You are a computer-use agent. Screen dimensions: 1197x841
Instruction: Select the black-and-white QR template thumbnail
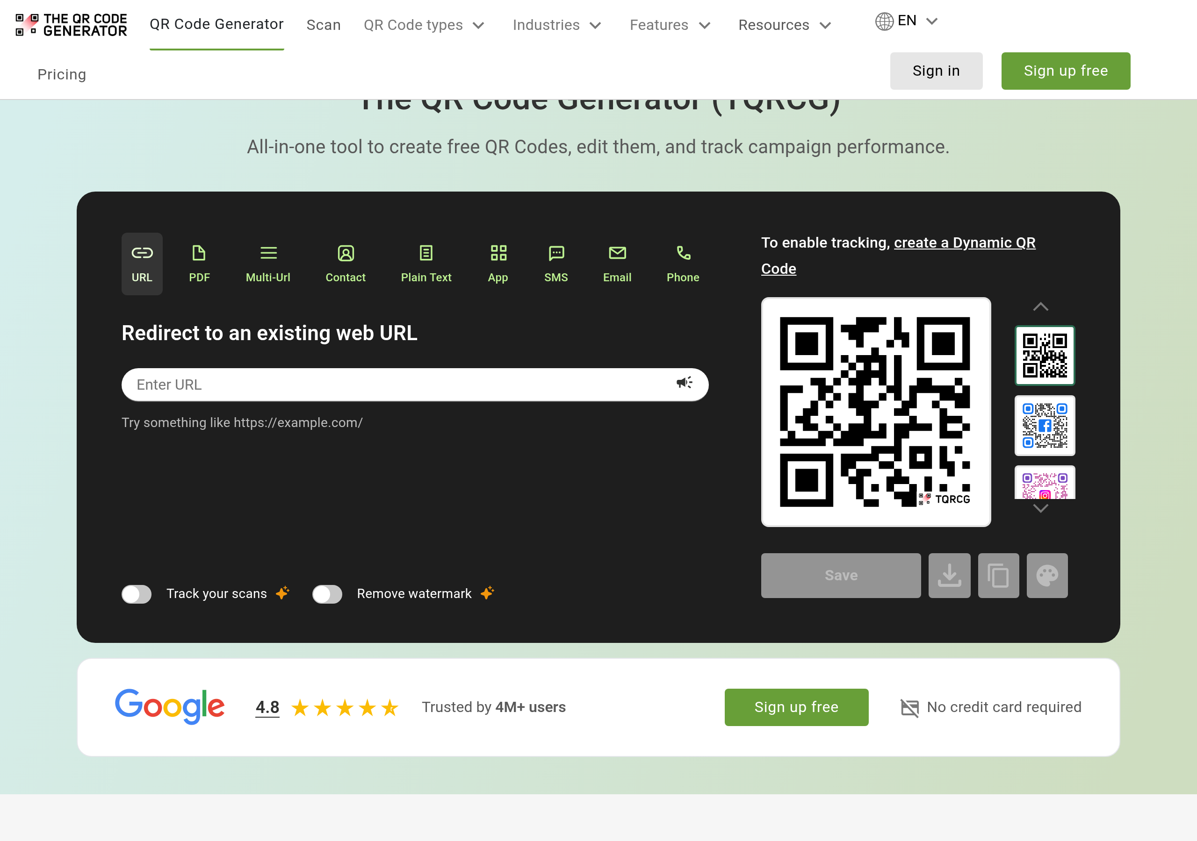tap(1045, 356)
